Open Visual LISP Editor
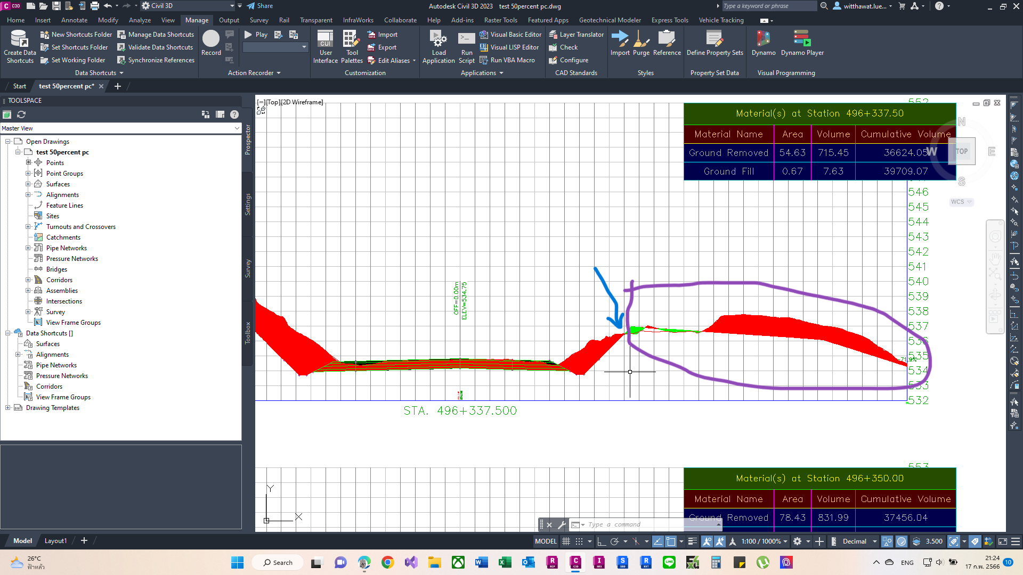The width and height of the screenshot is (1023, 575). [x=509, y=47]
